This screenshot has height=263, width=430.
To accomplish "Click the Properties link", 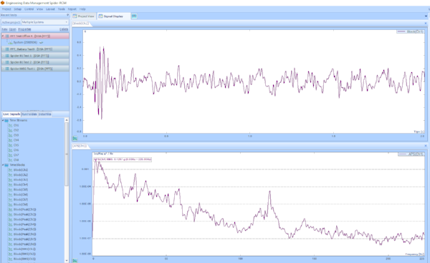I will click(x=24, y=29).
